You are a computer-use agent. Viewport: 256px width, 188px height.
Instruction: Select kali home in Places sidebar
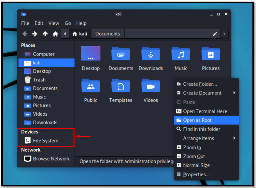point(47,63)
